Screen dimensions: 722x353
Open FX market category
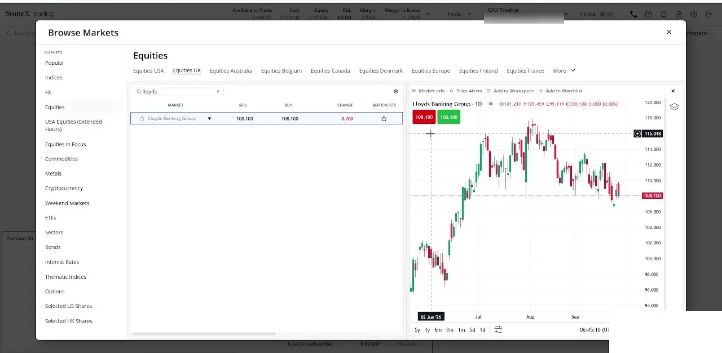(48, 92)
